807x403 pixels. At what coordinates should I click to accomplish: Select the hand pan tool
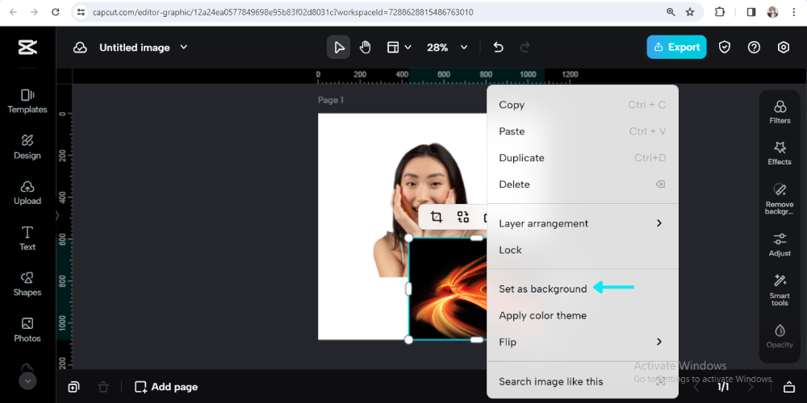coord(365,48)
